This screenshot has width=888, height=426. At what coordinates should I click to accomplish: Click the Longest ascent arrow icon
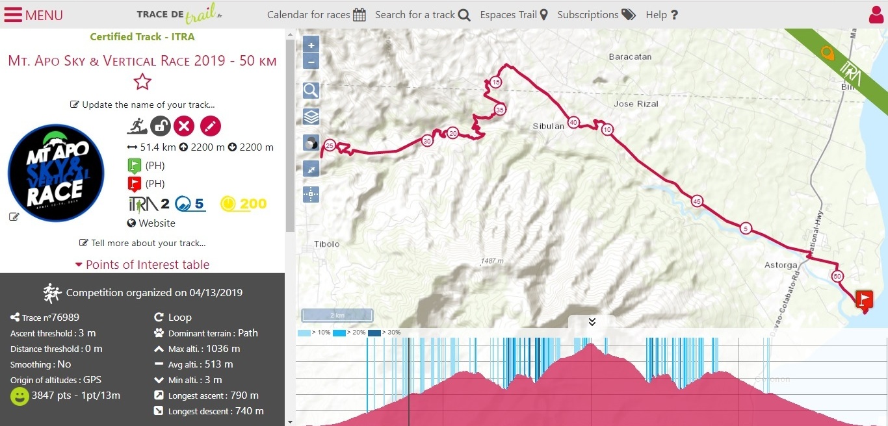click(x=159, y=395)
